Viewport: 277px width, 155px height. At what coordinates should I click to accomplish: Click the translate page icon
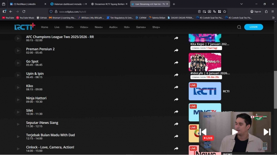coord(214,11)
